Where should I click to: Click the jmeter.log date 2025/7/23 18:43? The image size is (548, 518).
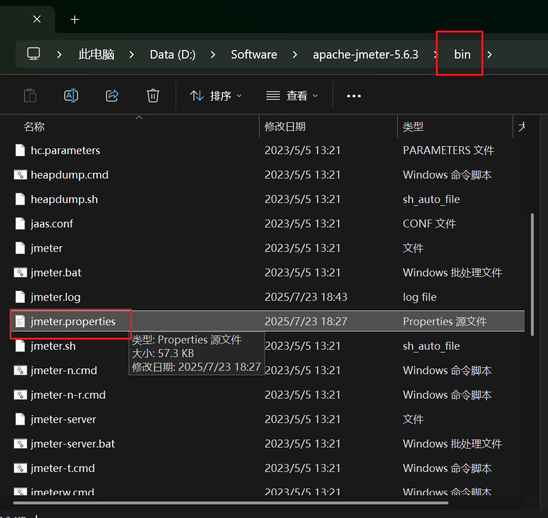click(x=306, y=297)
